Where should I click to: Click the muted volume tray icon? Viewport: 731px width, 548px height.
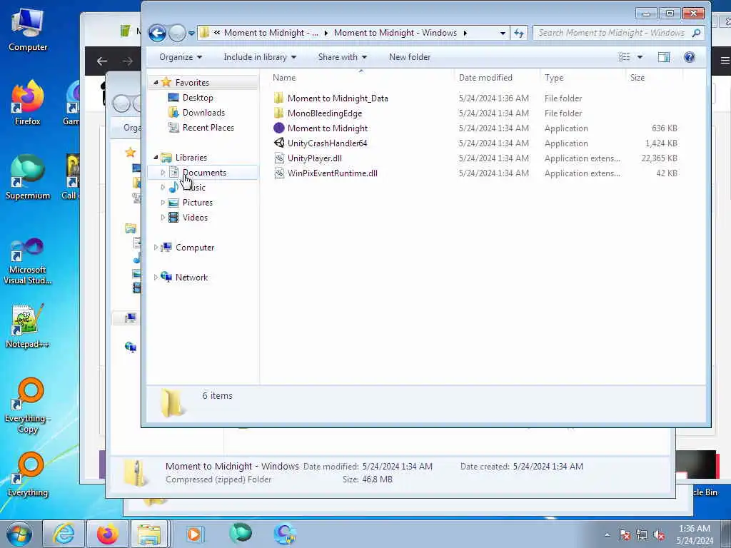point(659,535)
